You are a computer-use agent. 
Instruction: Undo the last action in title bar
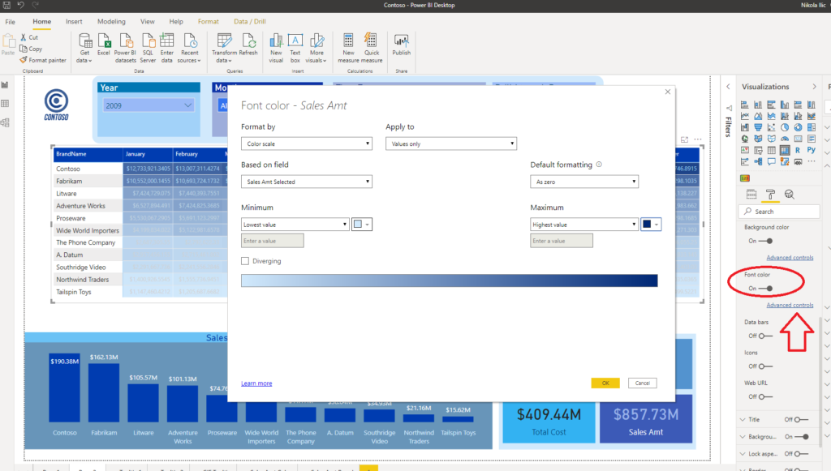coord(20,6)
